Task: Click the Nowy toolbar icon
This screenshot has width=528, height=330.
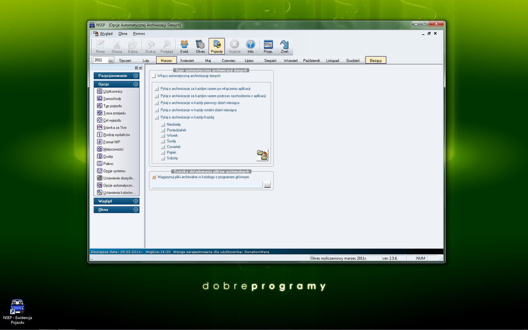Action: pyautogui.click(x=101, y=47)
